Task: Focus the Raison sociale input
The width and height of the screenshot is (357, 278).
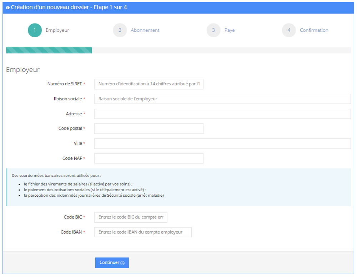Action: [221, 98]
